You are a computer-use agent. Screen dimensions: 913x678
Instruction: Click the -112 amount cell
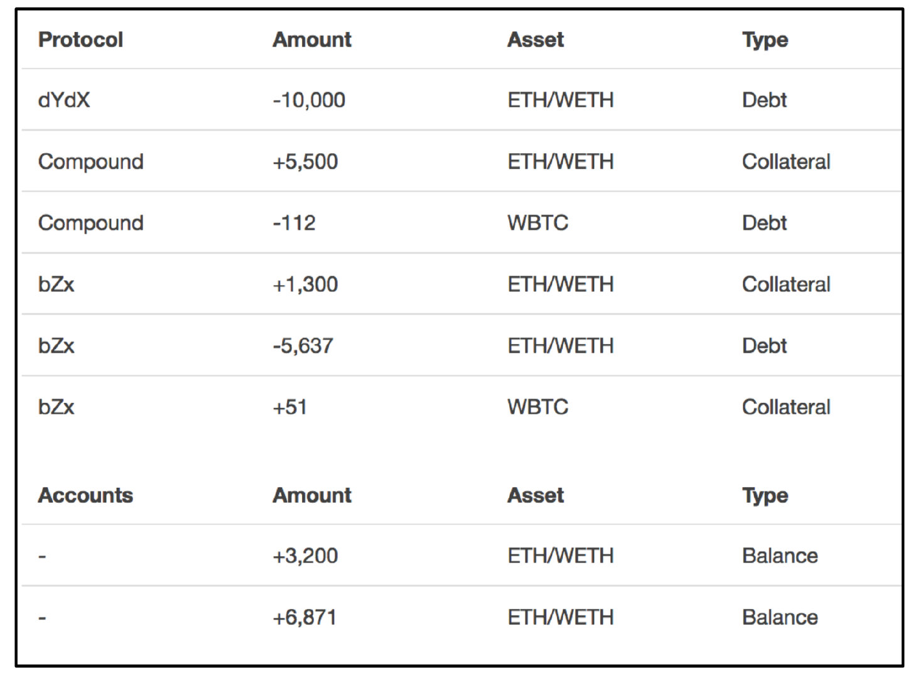tap(294, 223)
